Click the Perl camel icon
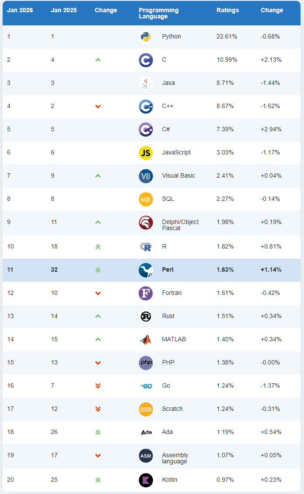This screenshot has height=494, width=304. (146, 270)
